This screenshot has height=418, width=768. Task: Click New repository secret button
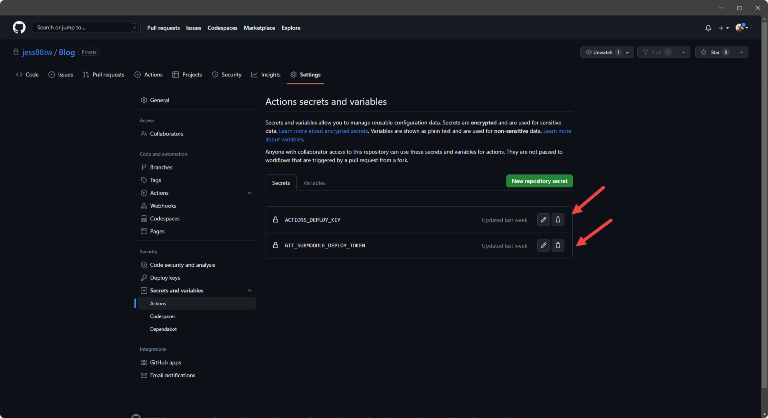click(x=539, y=181)
